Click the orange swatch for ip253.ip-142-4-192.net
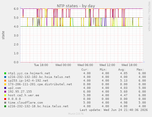The image size is (152, 117). click(5, 81)
